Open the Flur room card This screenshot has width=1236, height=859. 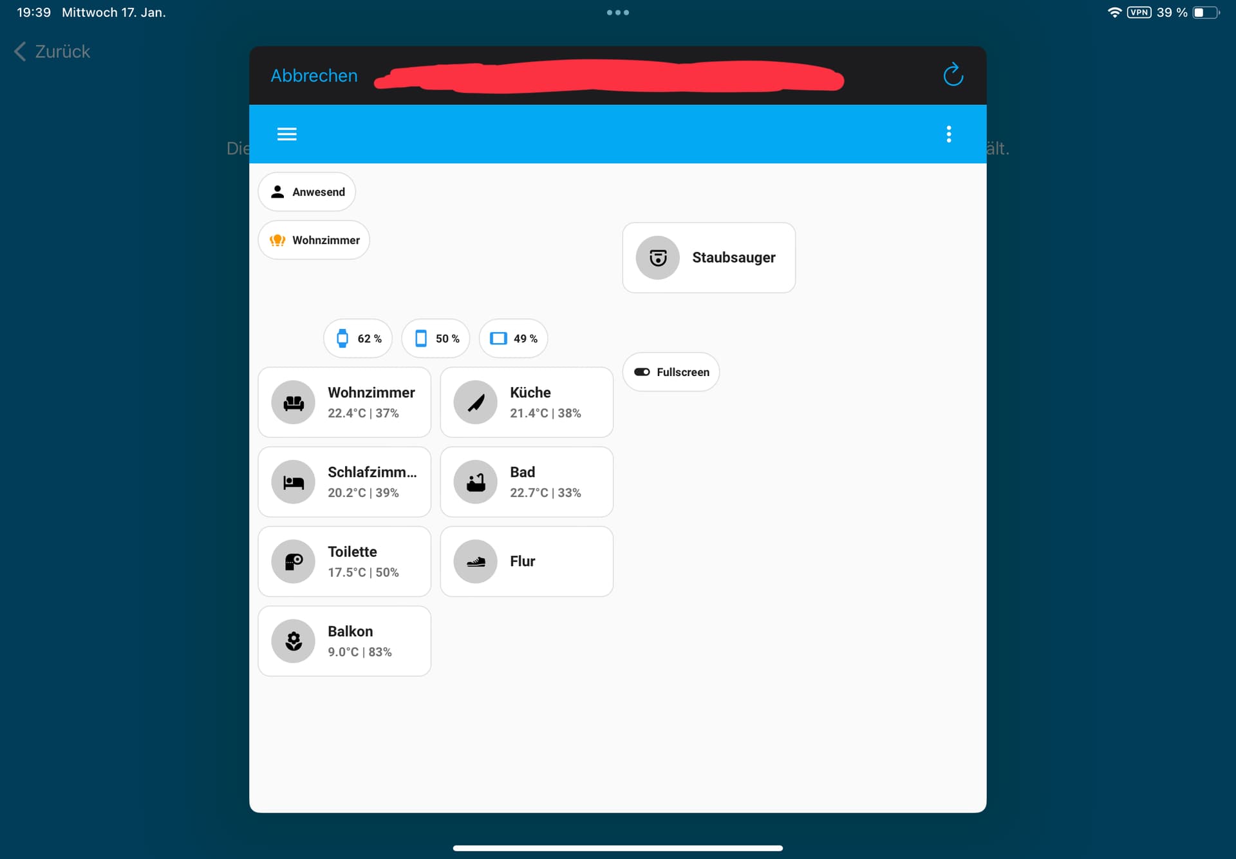click(527, 562)
